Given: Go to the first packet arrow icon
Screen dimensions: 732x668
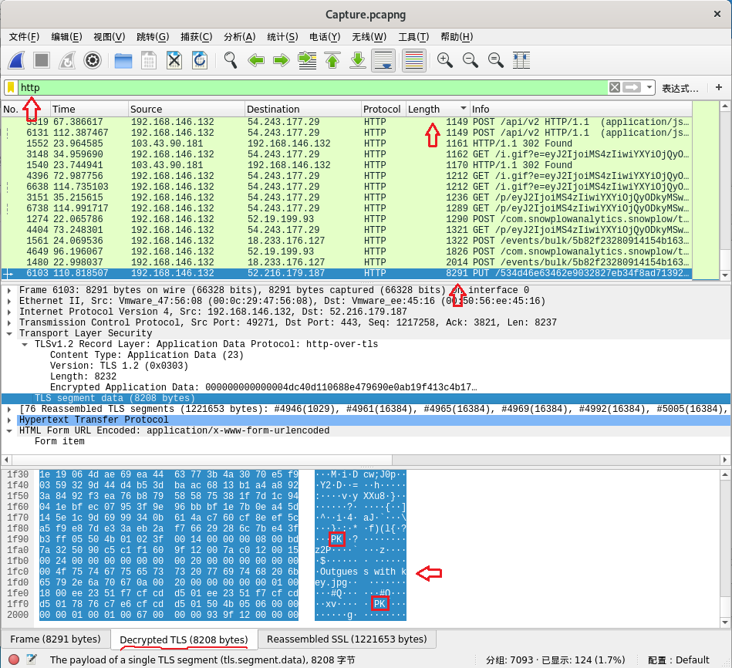Looking at the screenshot, I should [x=332, y=60].
